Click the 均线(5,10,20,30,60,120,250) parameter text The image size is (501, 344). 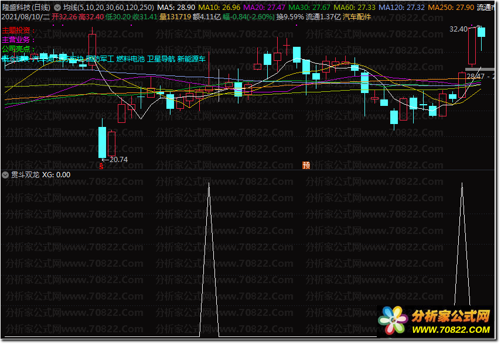coord(108,8)
